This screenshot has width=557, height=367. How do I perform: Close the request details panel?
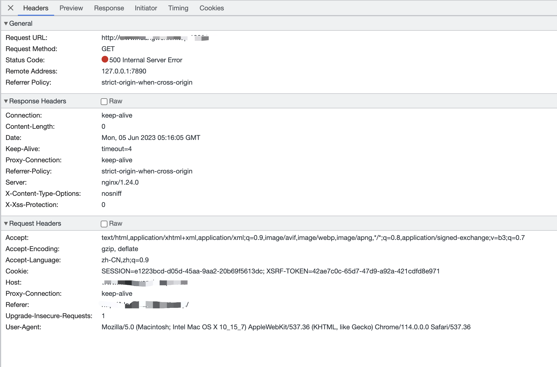(x=10, y=8)
